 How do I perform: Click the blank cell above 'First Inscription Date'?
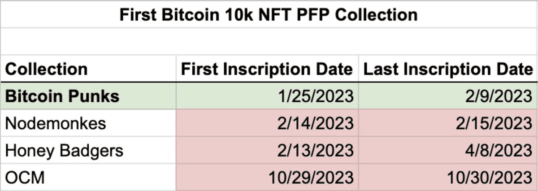pyautogui.click(x=267, y=41)
